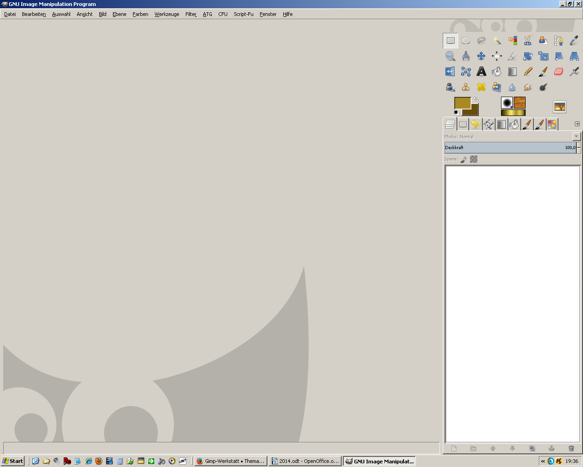Click the Windows Start button
This screenshot has width=583, height=467.
12,461
